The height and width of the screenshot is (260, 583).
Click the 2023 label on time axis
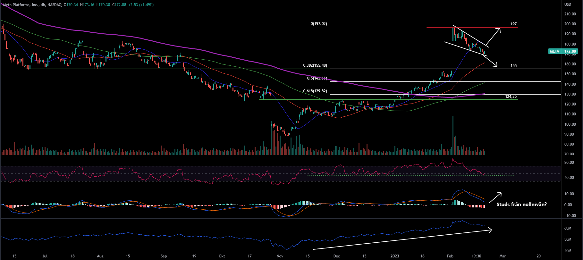click(394, 256)
